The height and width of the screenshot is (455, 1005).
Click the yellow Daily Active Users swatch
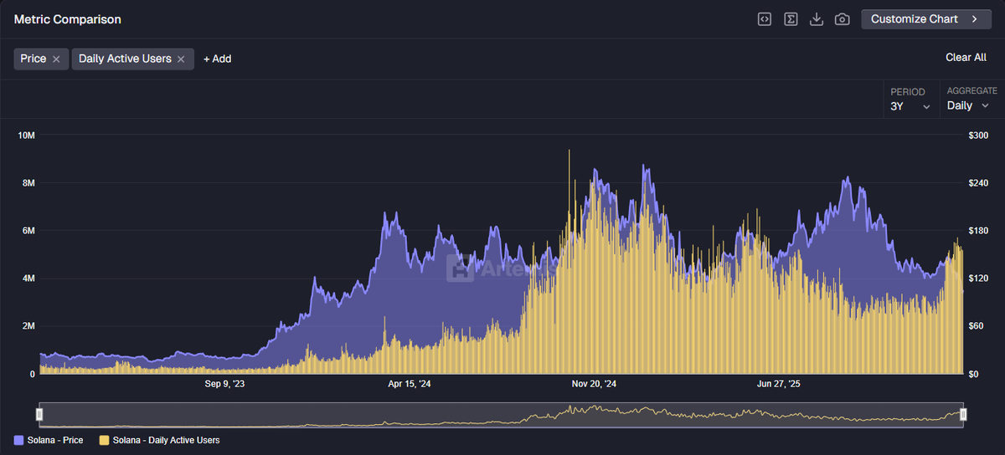(104, 440)
